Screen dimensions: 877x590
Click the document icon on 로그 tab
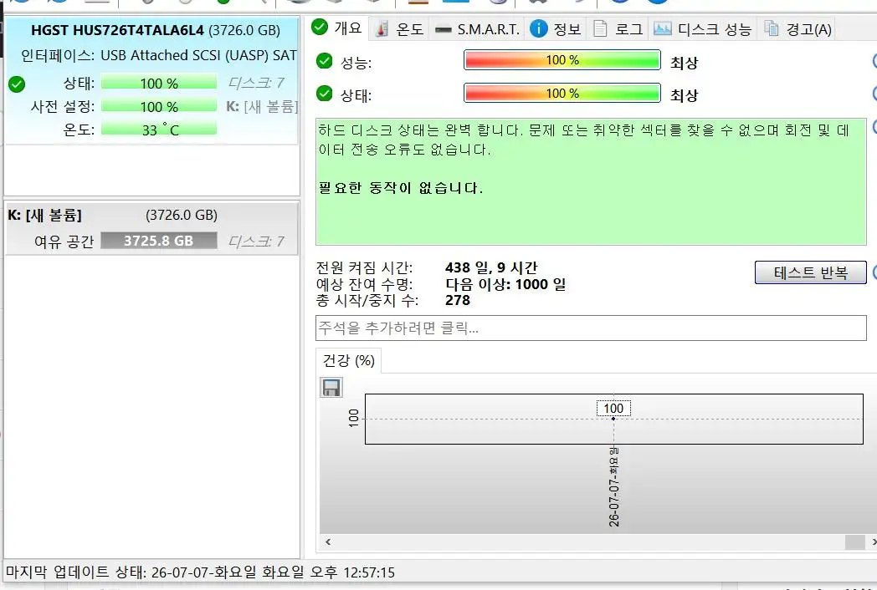point(600,28)
